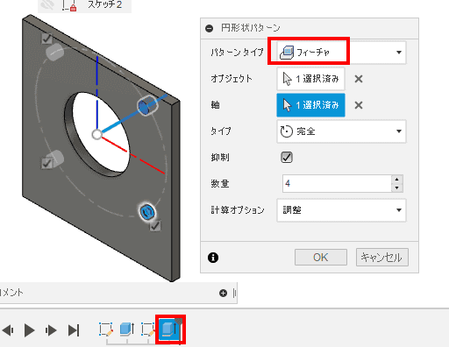Image resolution: width=449 pixels, height=347 pixels.
Task: Select first extrude feature in timeline
Action: (x=127, y=329)
